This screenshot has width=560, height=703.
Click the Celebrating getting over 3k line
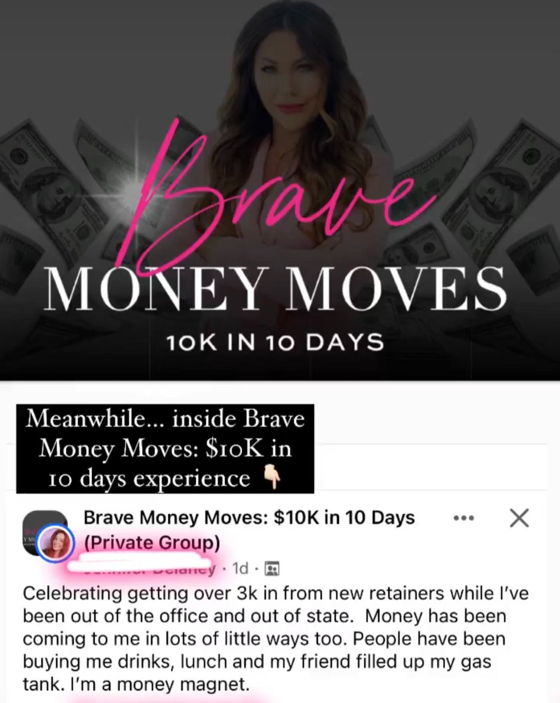pyautogui.click(x=276, y=593)
